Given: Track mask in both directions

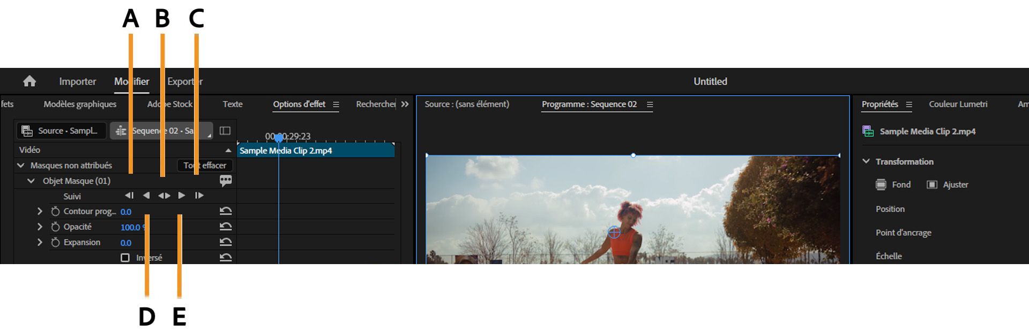Looking at the screenshot, I should pos(164,196).
